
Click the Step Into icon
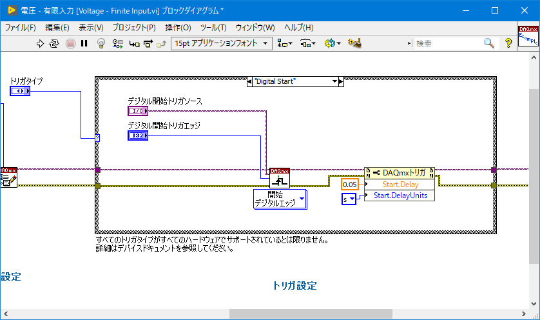134,43
